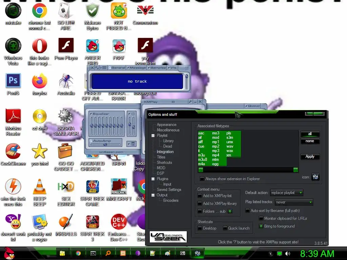This screenshot has height=260, width=347.
Task: Click the 'none' filetypes button
Action: click(x=310, y=141)
